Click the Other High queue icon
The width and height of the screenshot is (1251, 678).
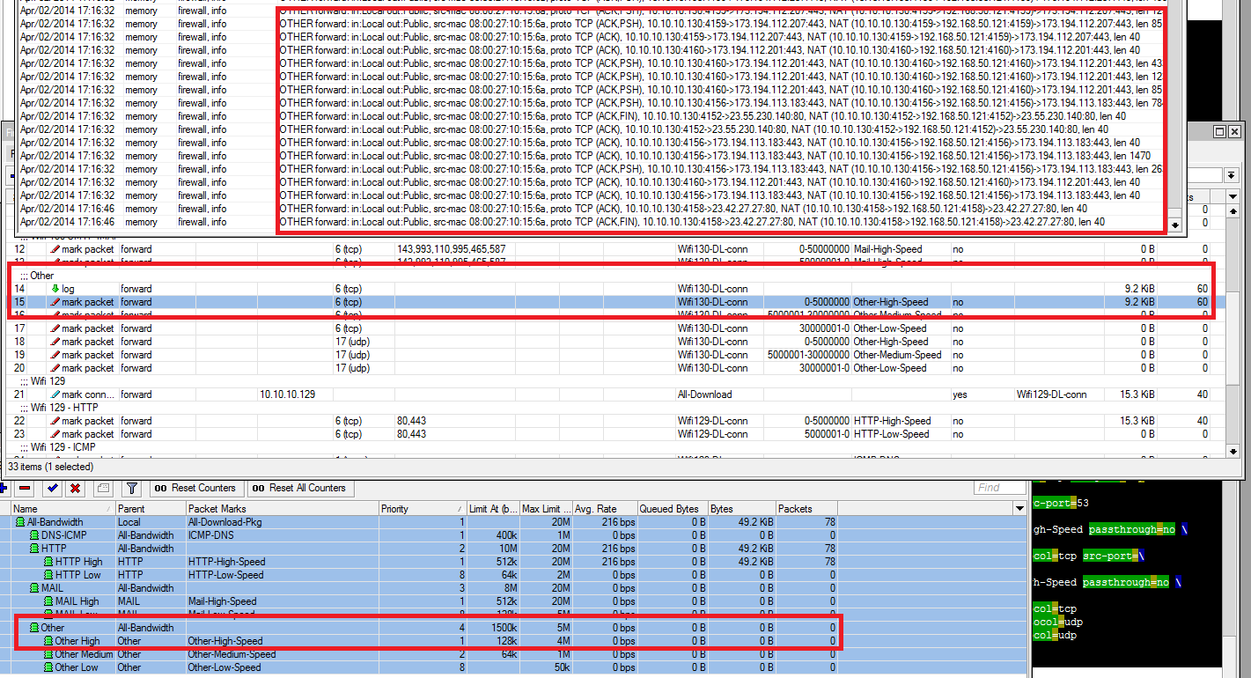pyautogui.click(x=48, y=641)
